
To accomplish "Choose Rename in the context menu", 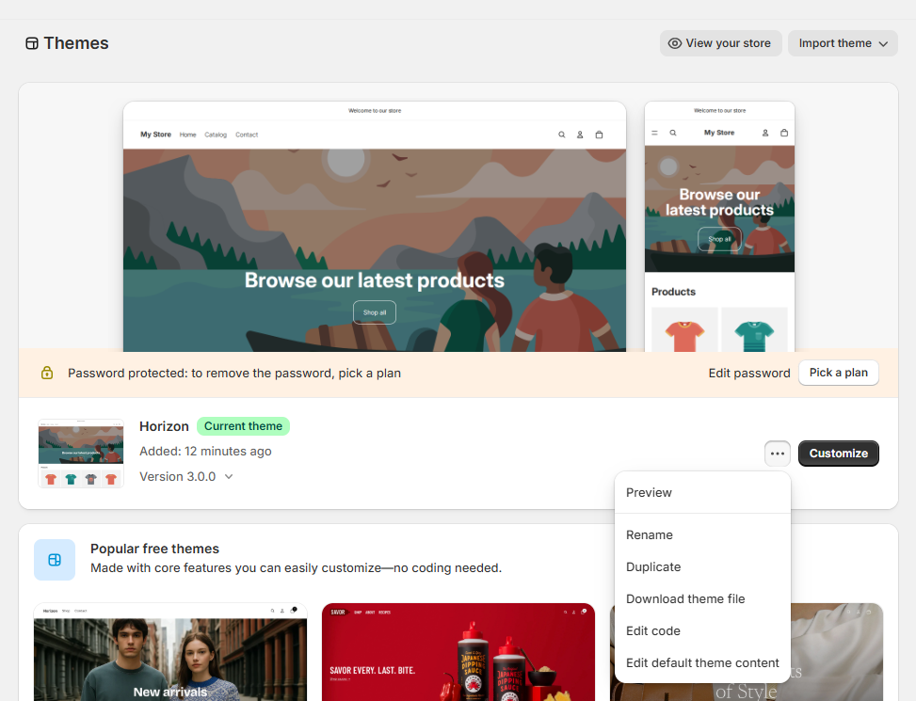I will (x=650, y=534).
